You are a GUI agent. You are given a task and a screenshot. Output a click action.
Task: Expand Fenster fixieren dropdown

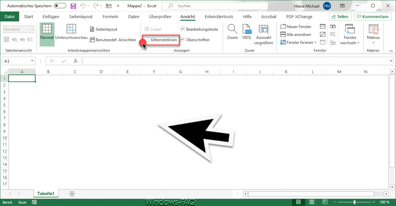coord(315,42)
